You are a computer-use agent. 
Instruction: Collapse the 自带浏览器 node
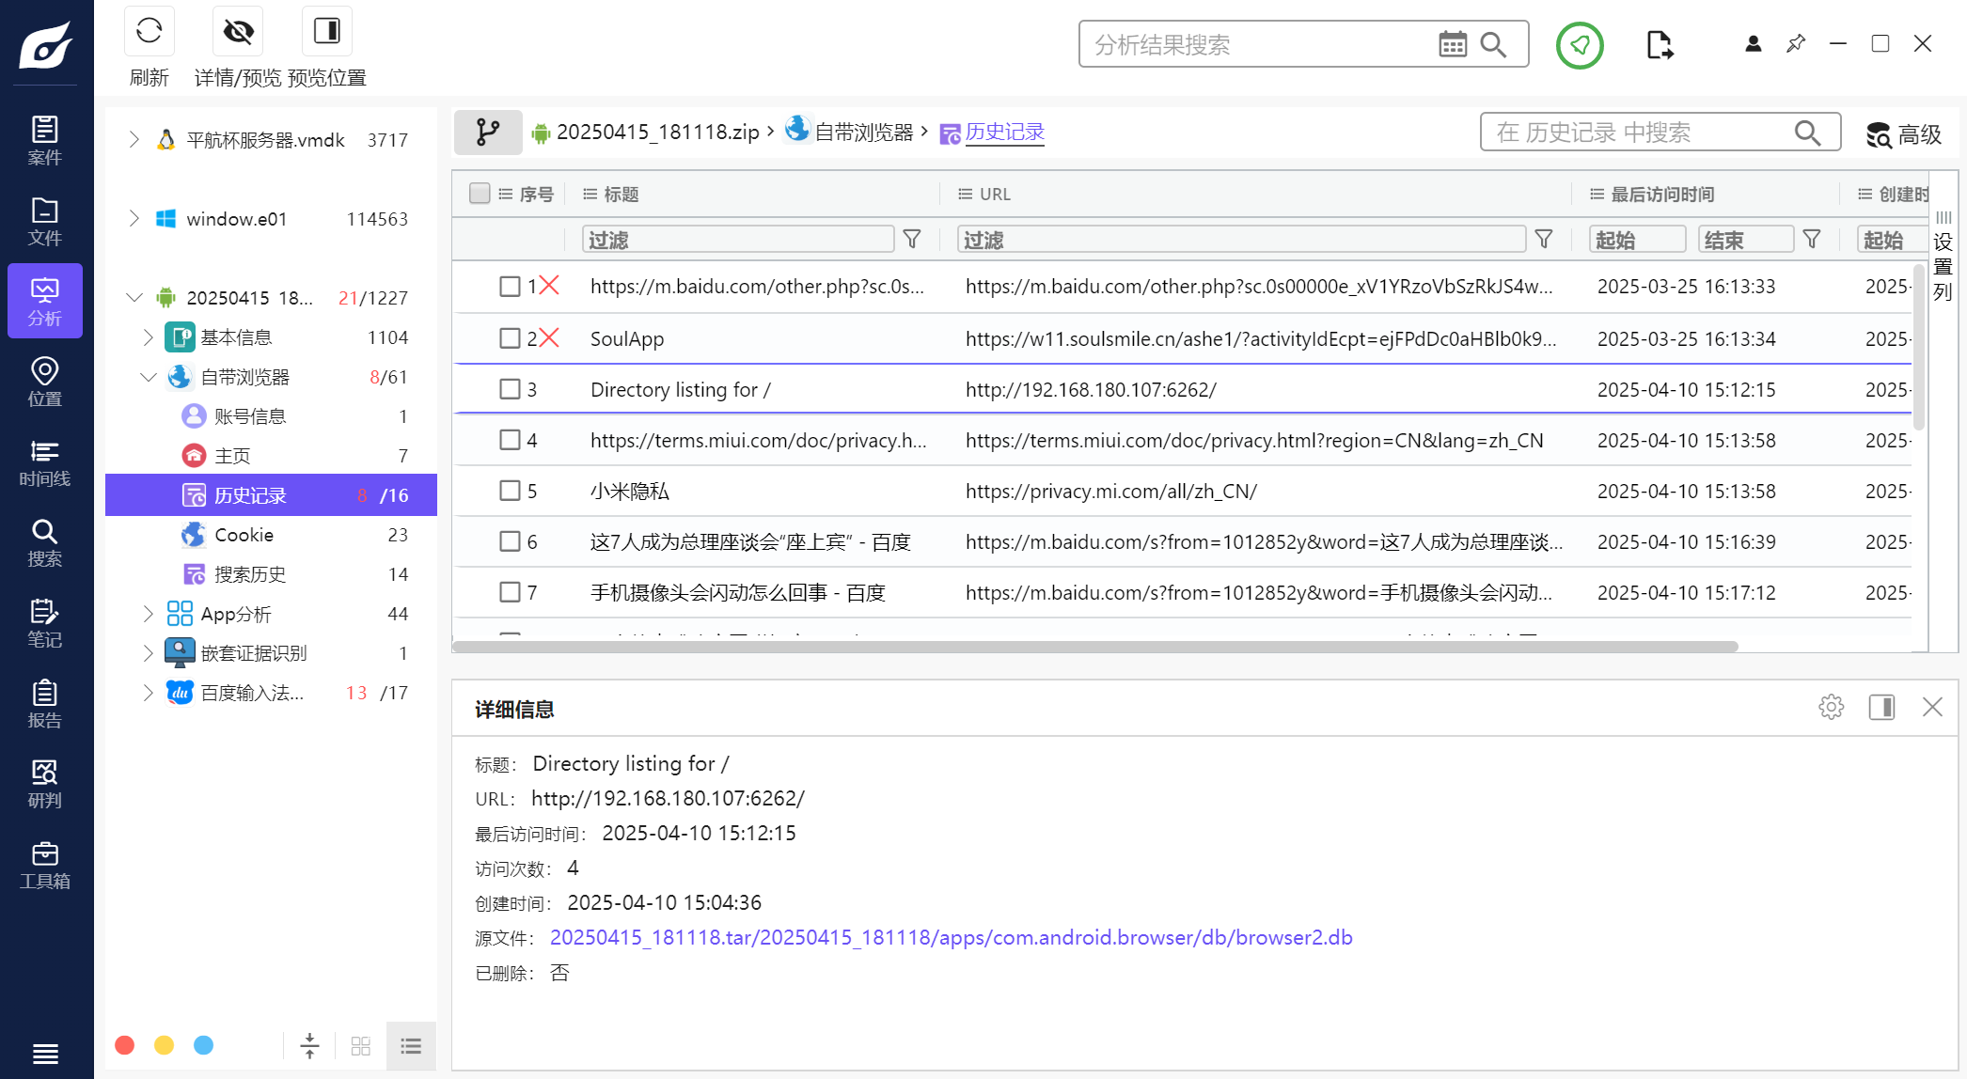pos(148,376)
